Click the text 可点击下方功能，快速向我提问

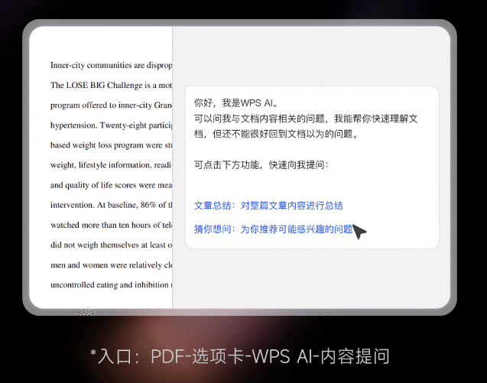coord(261,164)
